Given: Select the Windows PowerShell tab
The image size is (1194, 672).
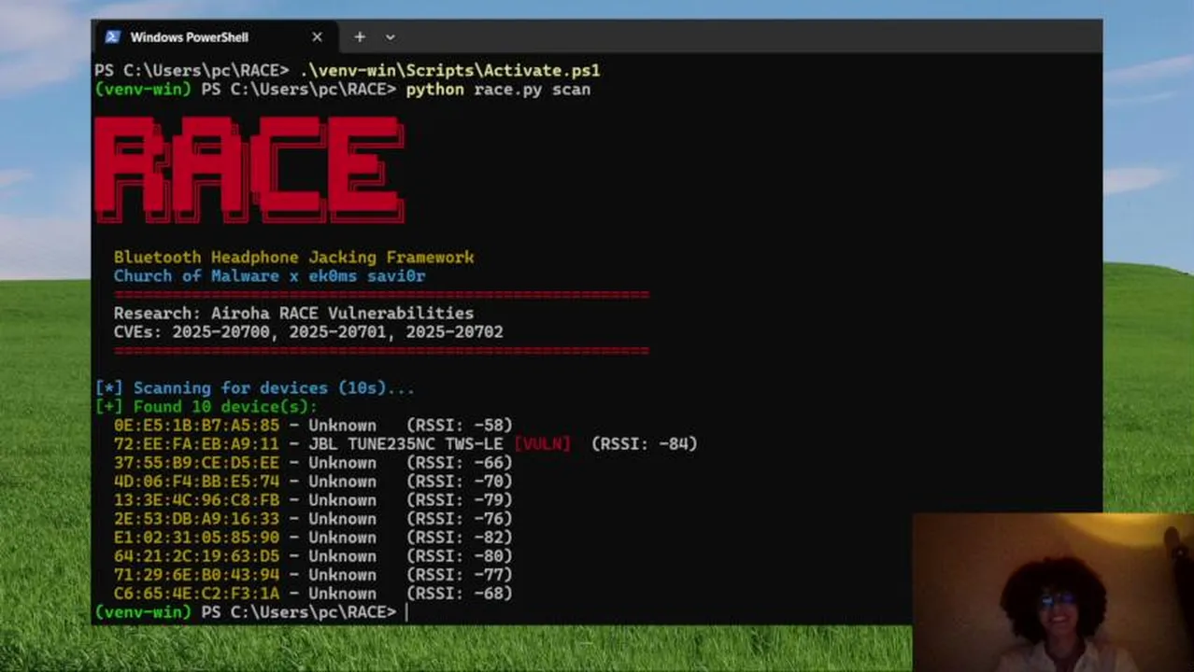Looking at the screenshot, I should pyautogui.click(x=215, y=37).
